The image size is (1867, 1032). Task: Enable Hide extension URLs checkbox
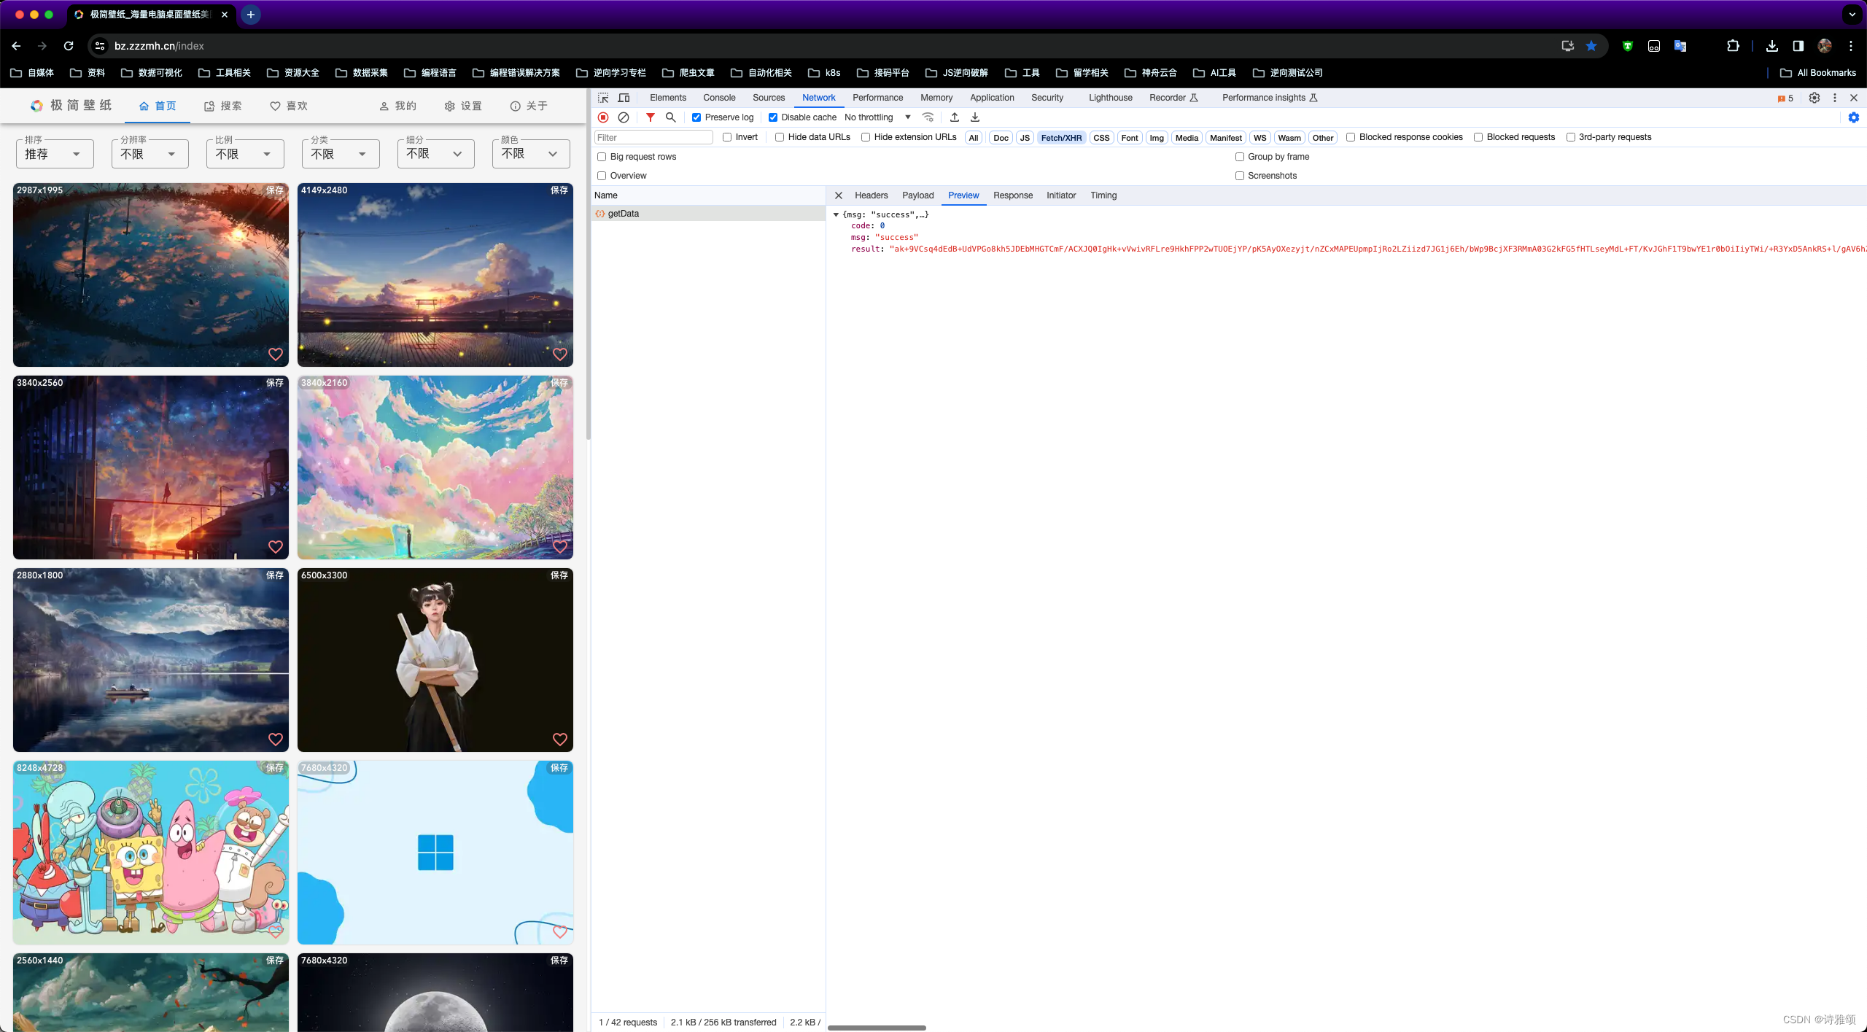[x=866, y=137]
